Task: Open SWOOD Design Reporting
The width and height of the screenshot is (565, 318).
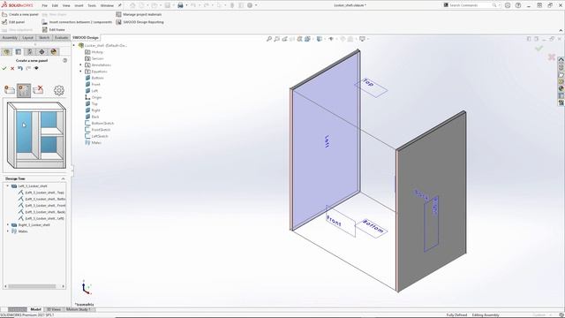Action: (139, 22)
